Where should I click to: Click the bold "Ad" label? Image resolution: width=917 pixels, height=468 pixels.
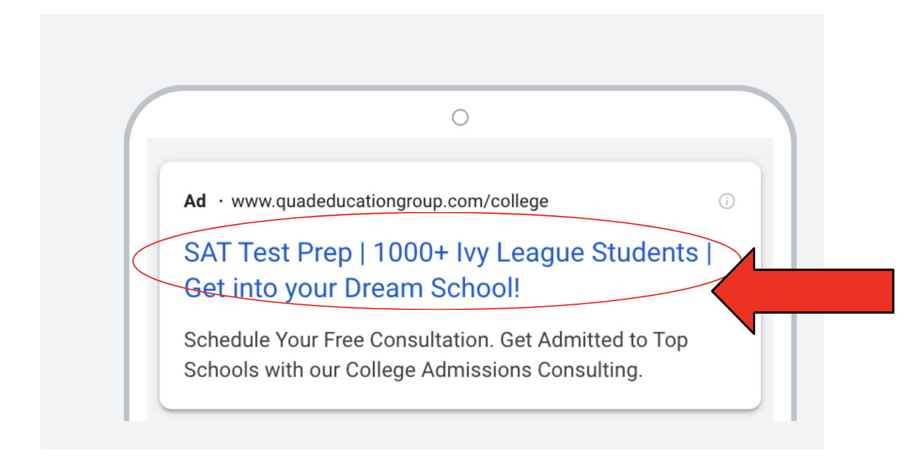click(x=195, y=201)
